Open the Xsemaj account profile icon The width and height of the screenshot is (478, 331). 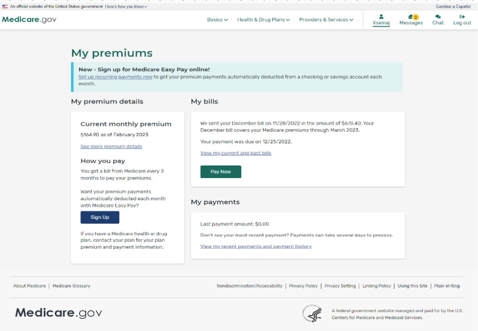point(381,17)
